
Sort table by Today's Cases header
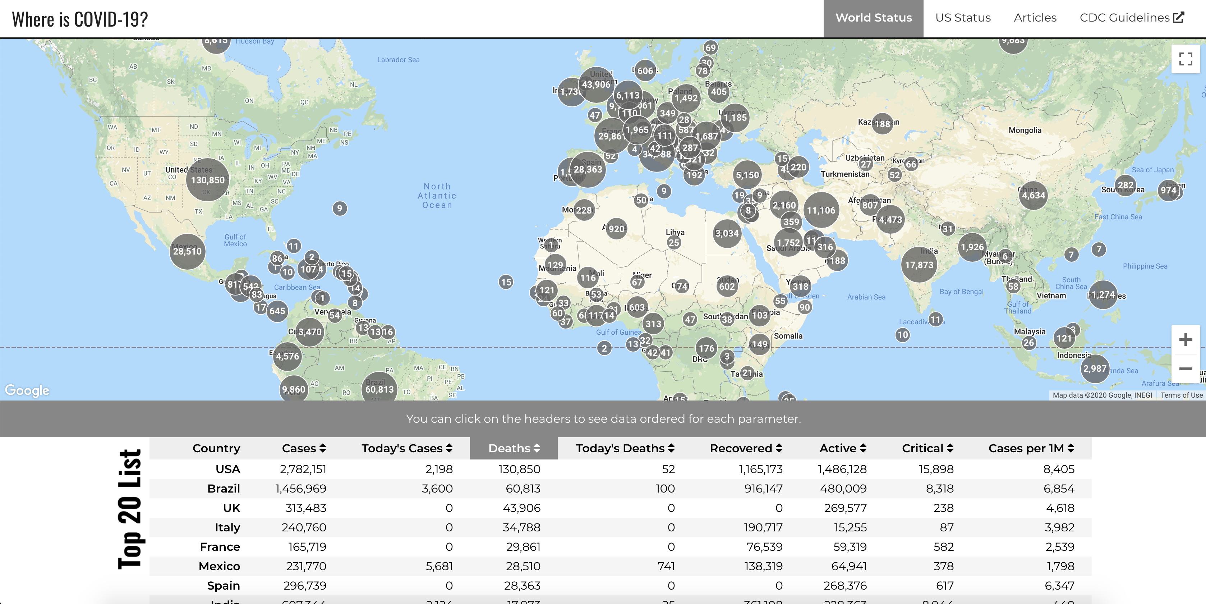coord(406,449)
